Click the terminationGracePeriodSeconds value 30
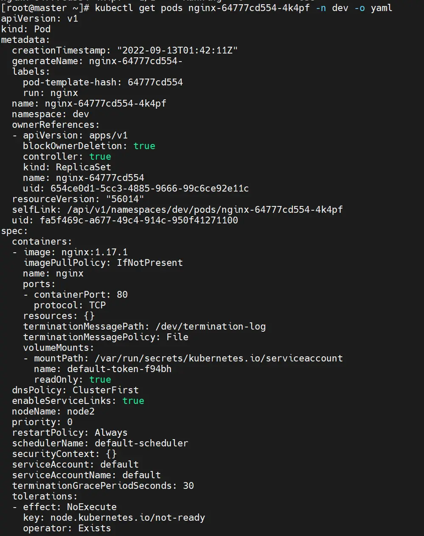Image resolution: width=424 pixels, height=536 pixels. (188, 486)
